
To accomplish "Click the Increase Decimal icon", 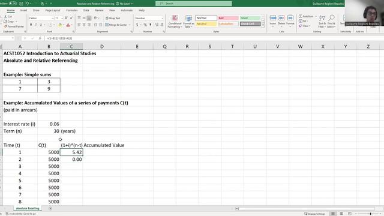I will 157,25.
